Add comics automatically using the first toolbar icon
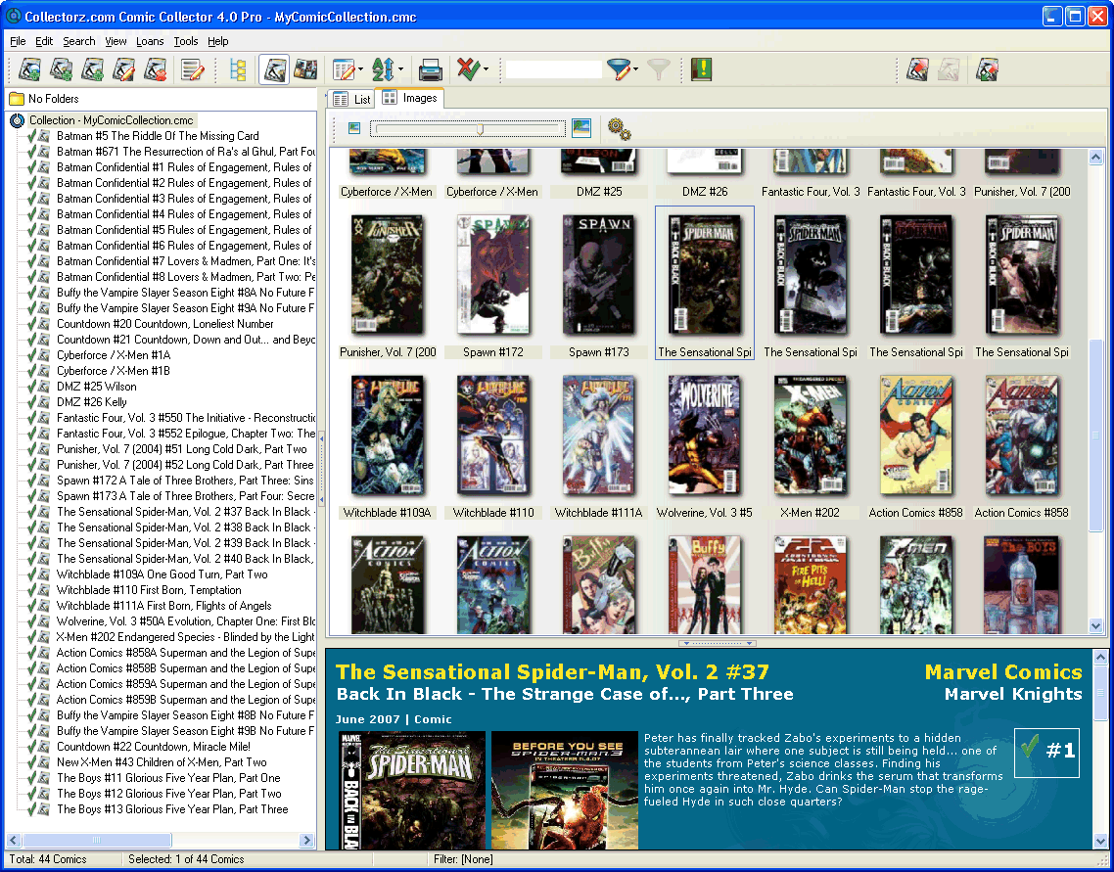The height and width of the screenshot is (872, 1114). coord(29,69)
